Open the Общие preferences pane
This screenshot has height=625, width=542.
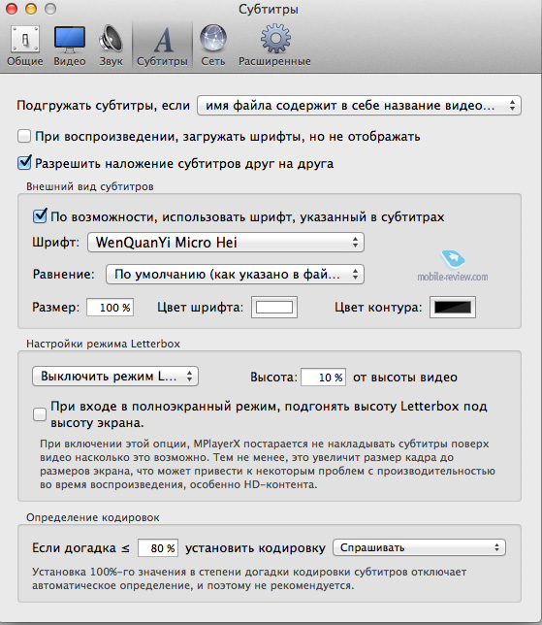[x=24, y=46]
